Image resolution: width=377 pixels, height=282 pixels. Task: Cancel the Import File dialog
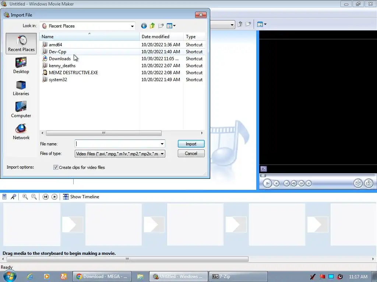click(191, 153)
